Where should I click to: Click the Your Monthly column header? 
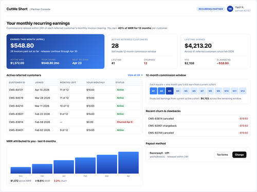click(x=96, y=83)
